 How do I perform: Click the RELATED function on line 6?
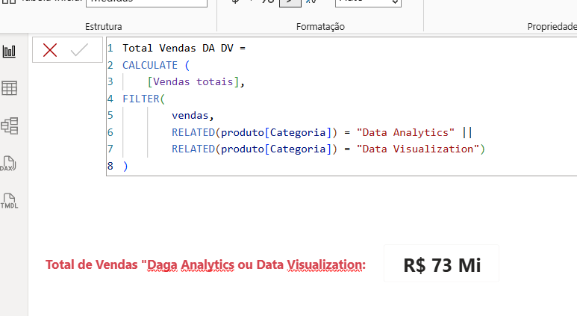pos(193,132)
